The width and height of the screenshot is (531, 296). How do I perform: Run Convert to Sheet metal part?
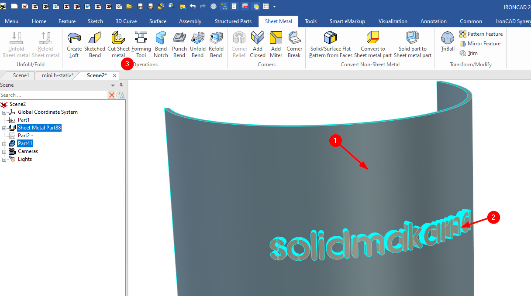coord(373,45)
